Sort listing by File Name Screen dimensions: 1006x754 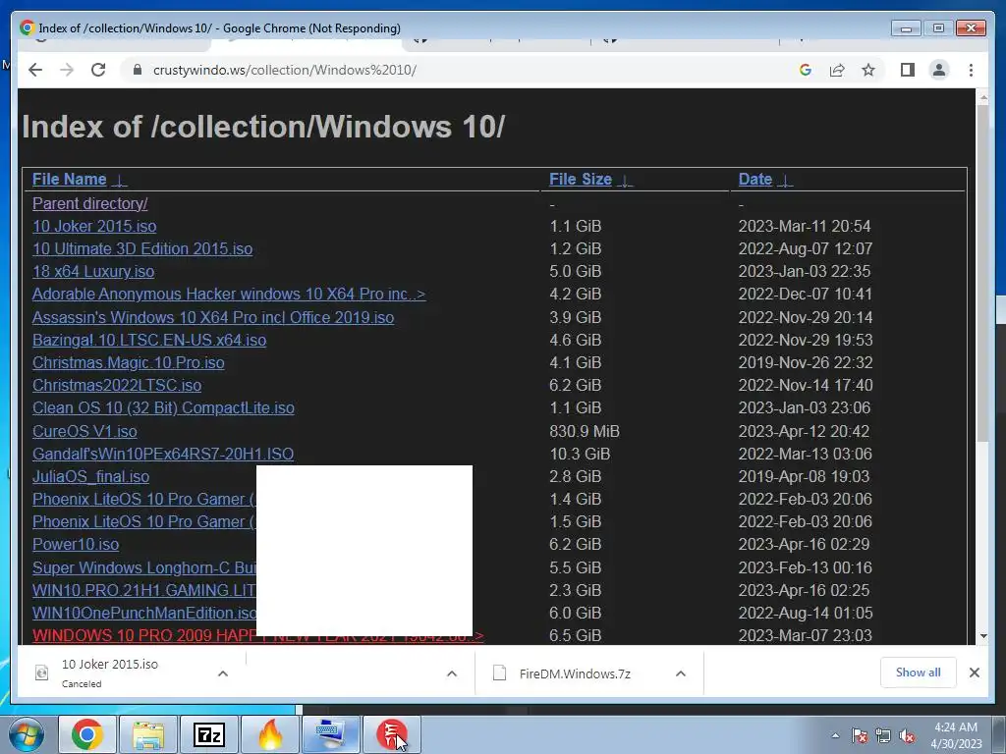tap(70, 180)
